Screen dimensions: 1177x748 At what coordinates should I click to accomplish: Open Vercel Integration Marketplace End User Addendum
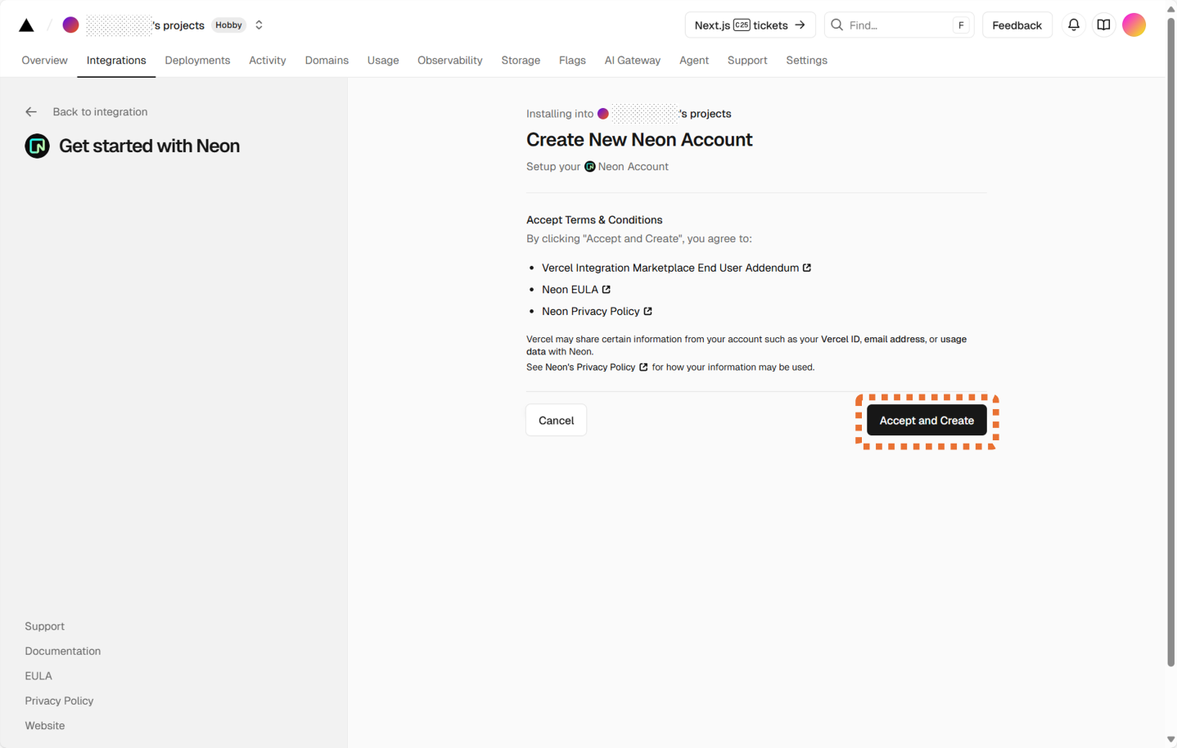pos(670,268)
